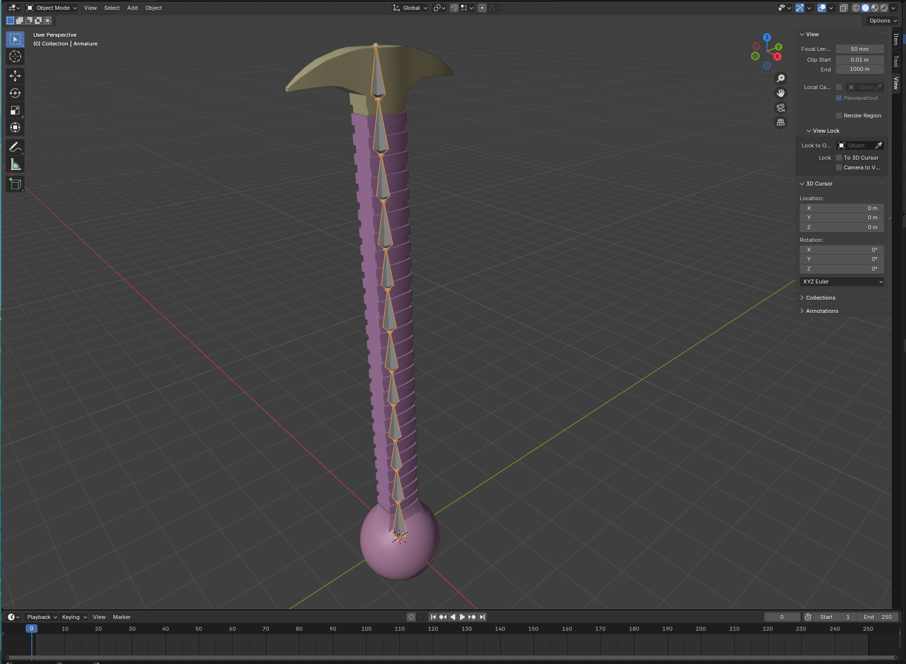Toggle use preview range clock icon

808,617
